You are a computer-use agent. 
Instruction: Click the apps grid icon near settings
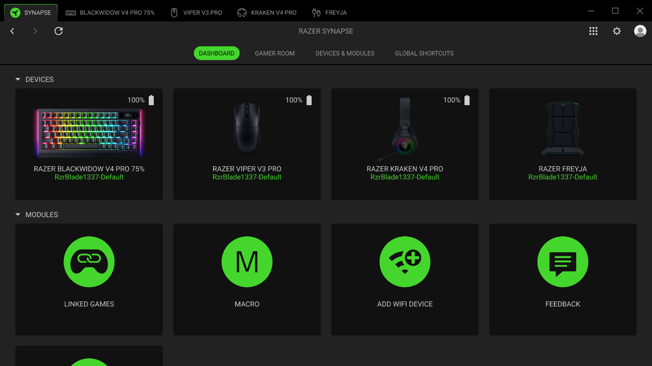pos(593,31)
